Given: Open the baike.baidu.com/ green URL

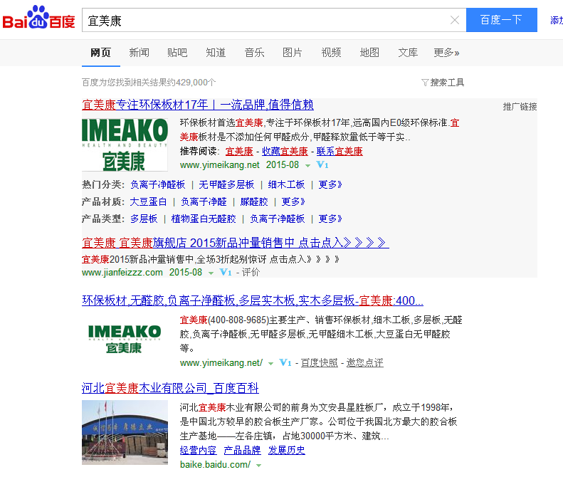Looking at the screenshot, I should pyautogui.click(x=215, y=465).
